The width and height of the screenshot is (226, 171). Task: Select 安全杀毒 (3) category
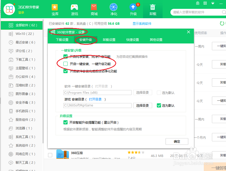click(22, 103)
